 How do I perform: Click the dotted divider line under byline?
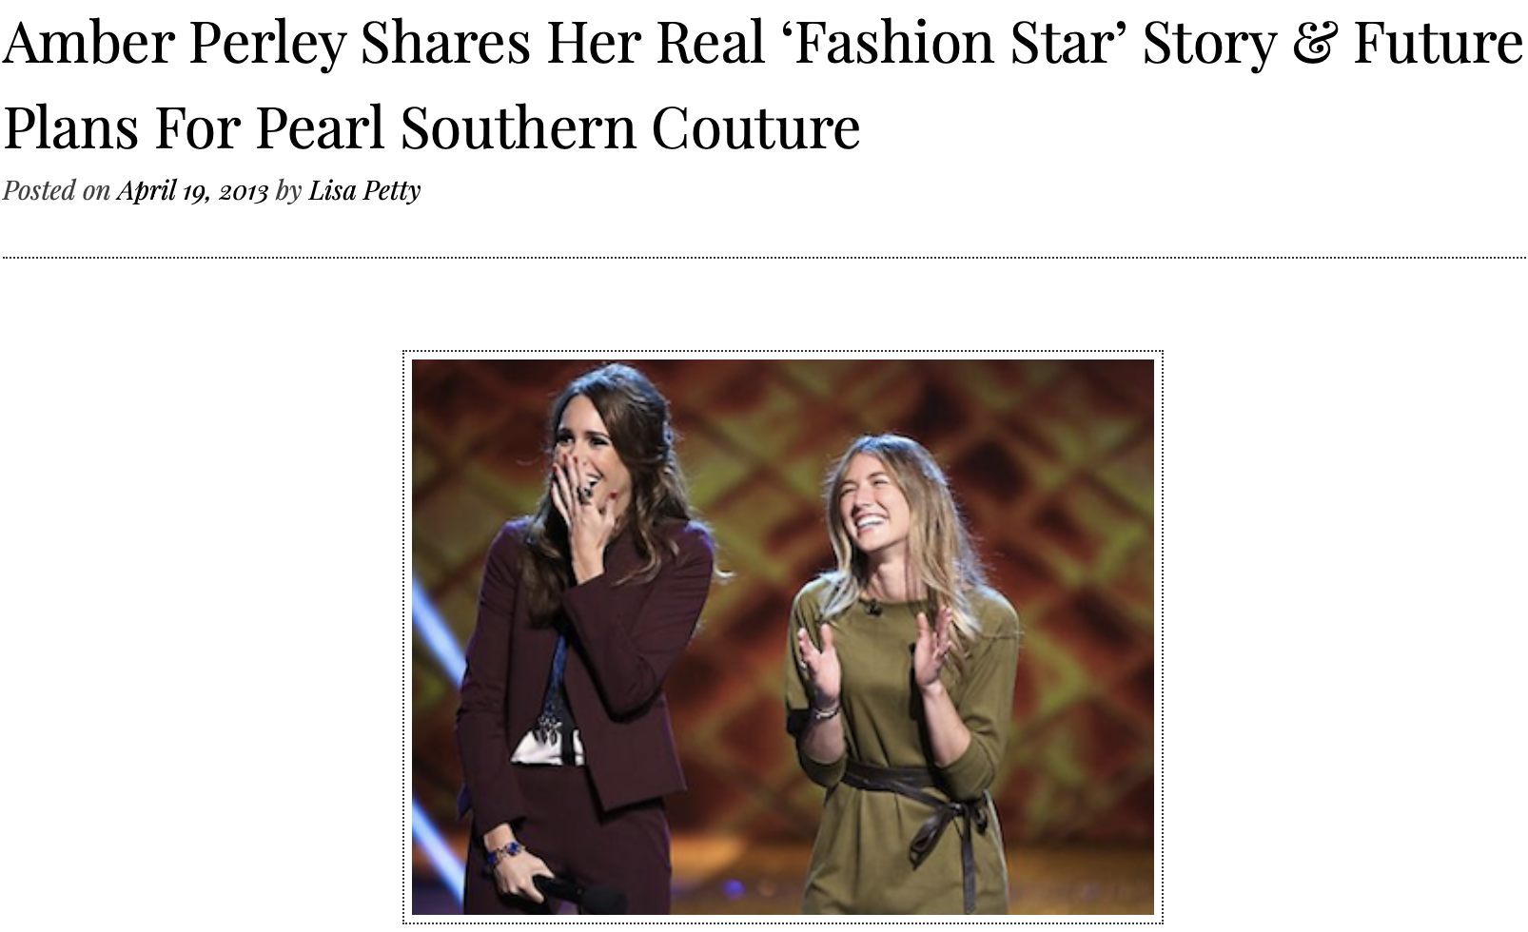coord(764,257)
